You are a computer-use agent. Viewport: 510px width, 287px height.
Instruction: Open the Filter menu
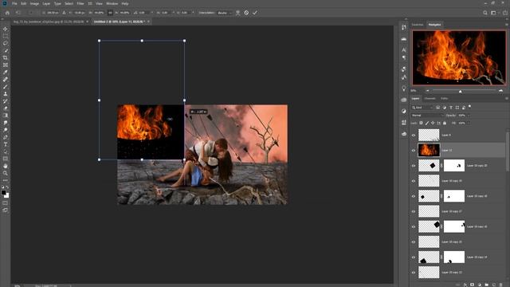(x=80, y=3)
